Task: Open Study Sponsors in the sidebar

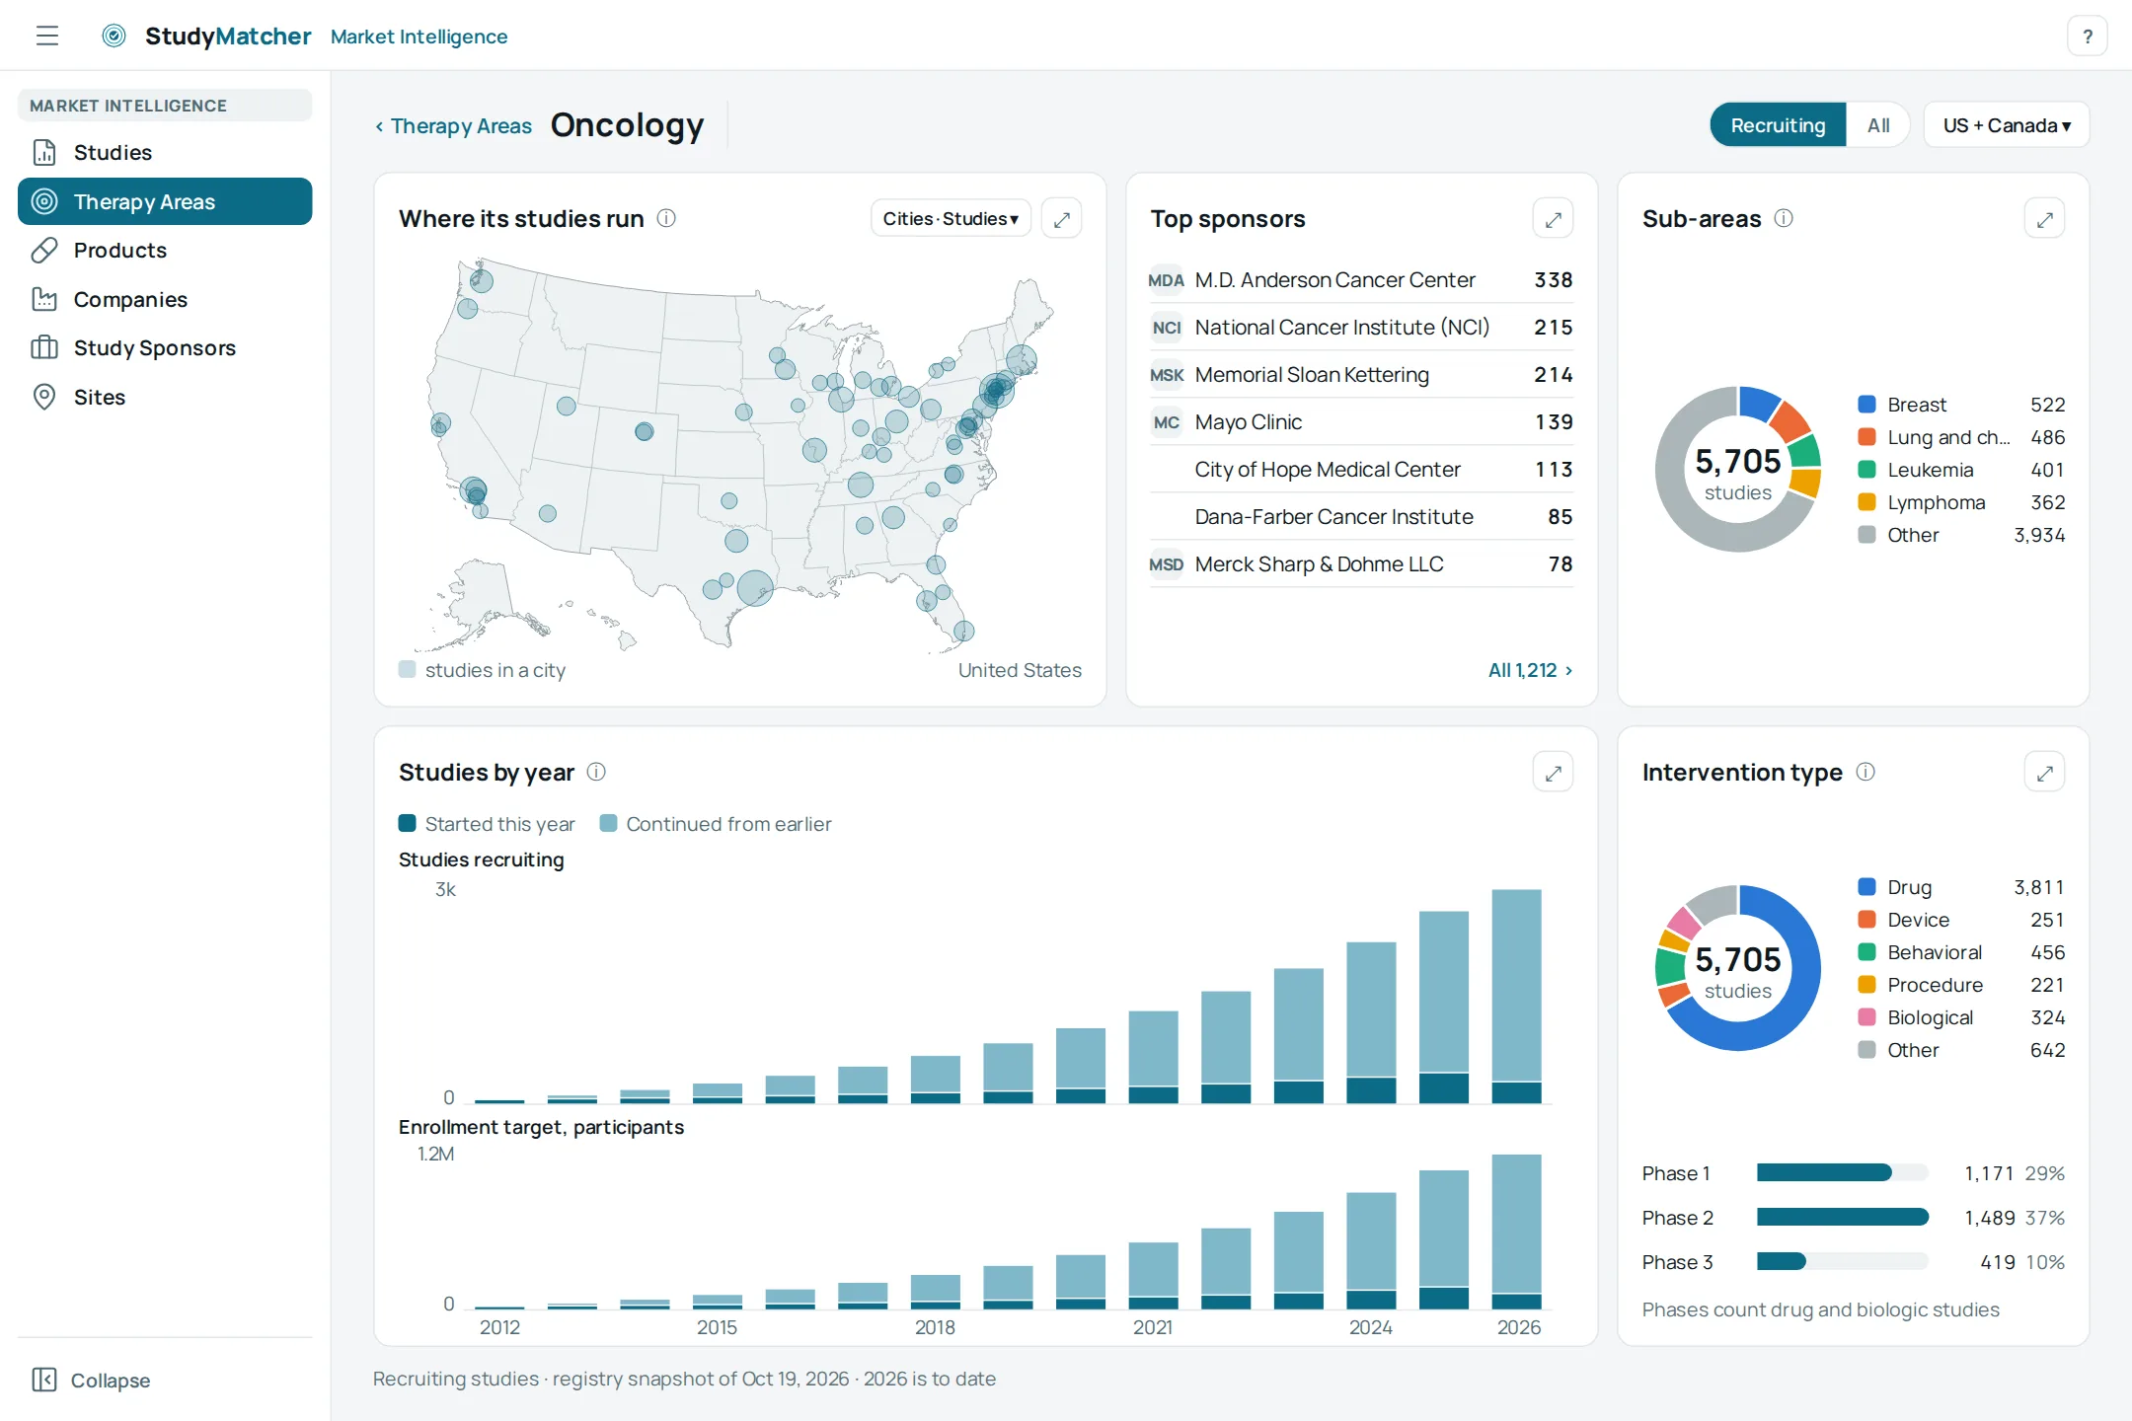Action: pos(165,347)
